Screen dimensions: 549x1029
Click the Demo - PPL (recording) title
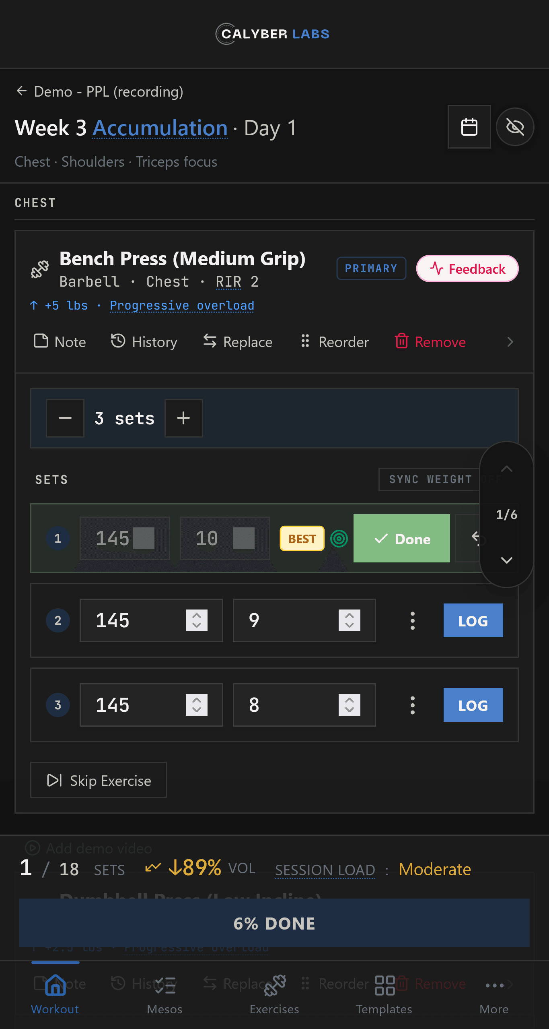tap(109, 91)
